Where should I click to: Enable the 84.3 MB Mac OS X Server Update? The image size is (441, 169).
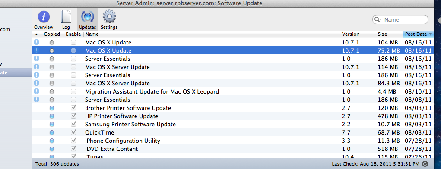point(73,83)
